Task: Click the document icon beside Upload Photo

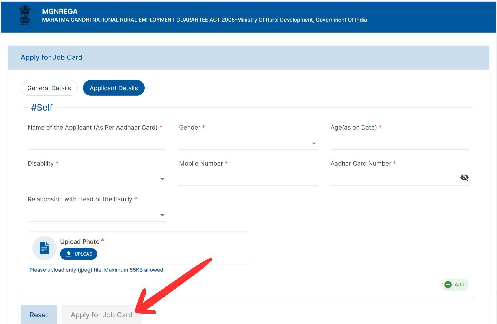Action: click(44, 248)
